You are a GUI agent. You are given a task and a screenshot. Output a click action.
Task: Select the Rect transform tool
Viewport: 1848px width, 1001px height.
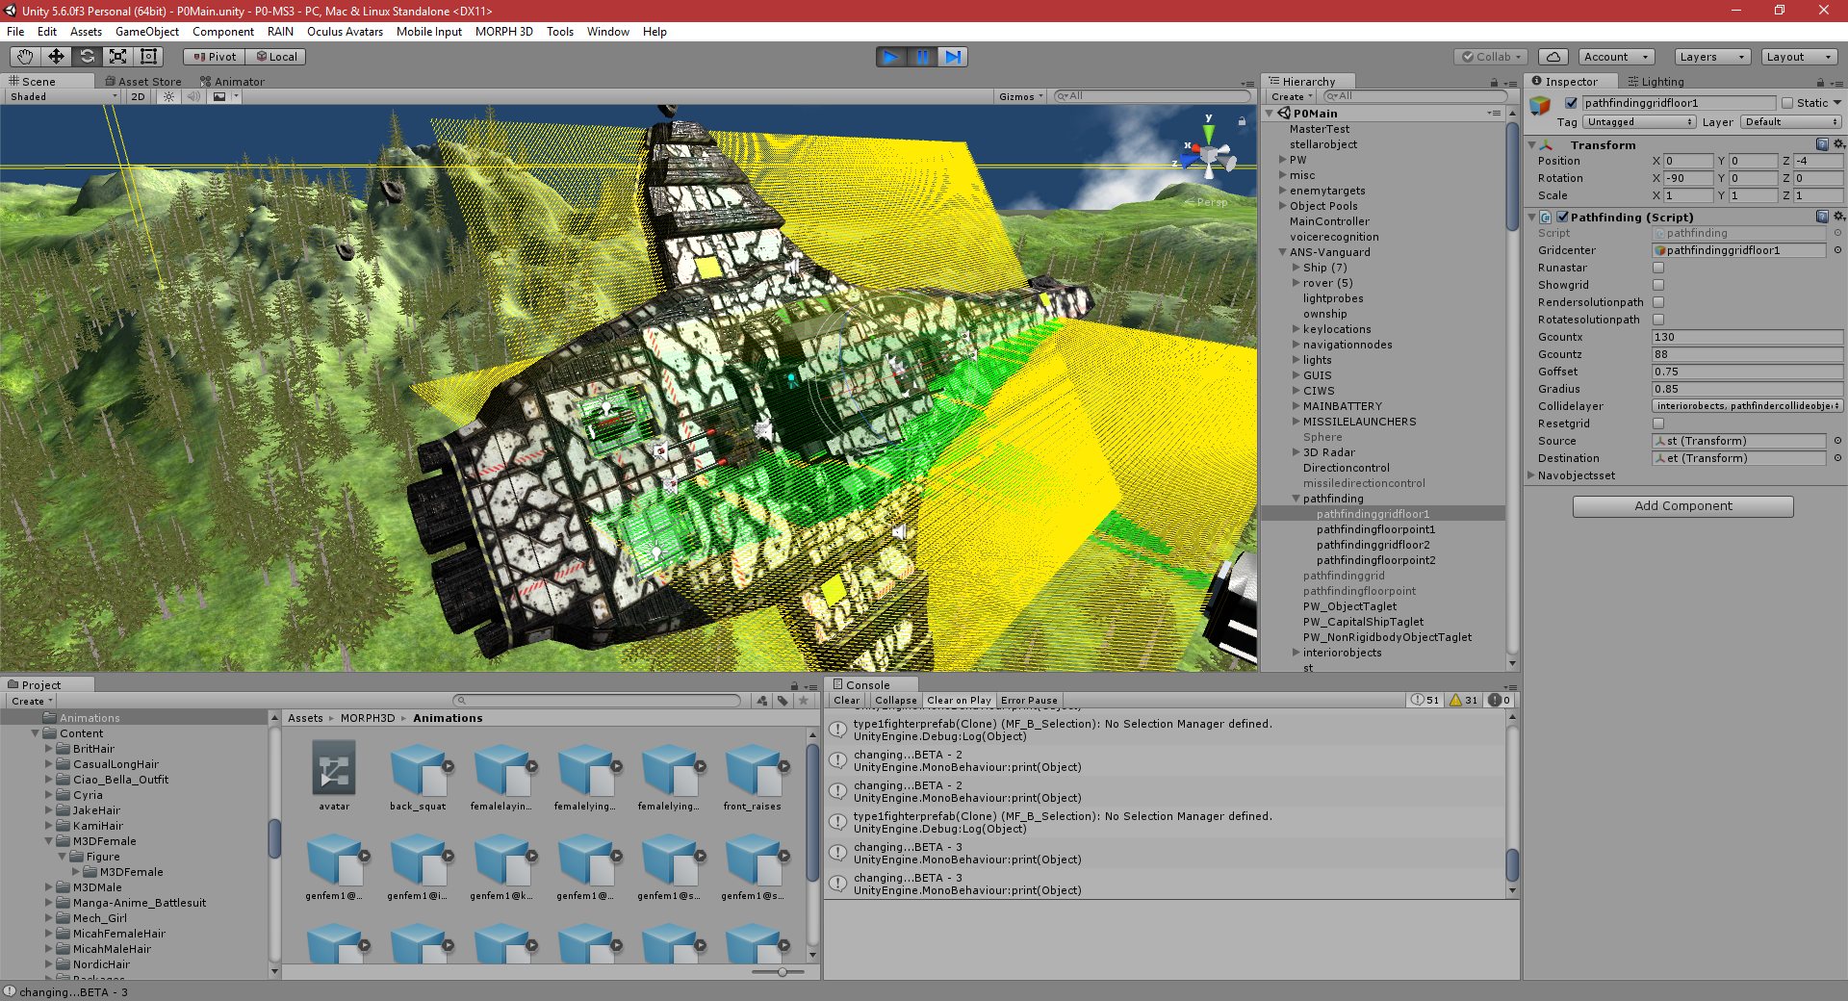point(149,57)
